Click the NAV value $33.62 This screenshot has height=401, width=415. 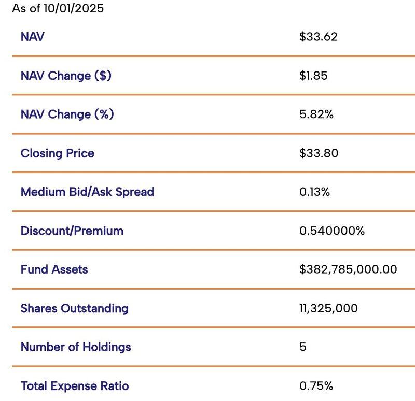[318, 37]
